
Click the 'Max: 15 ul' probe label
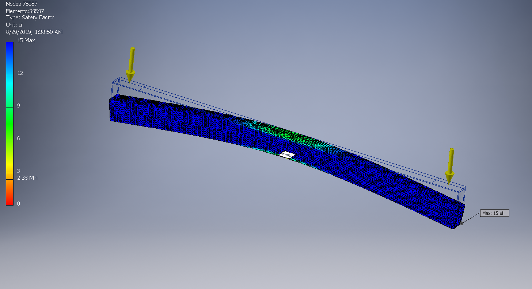(494, 213)
